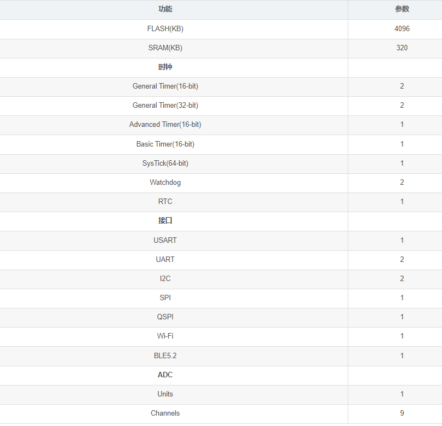Click the 功能 column header
This screenshot has height=426, width=442.
click(x=165, y=9)
